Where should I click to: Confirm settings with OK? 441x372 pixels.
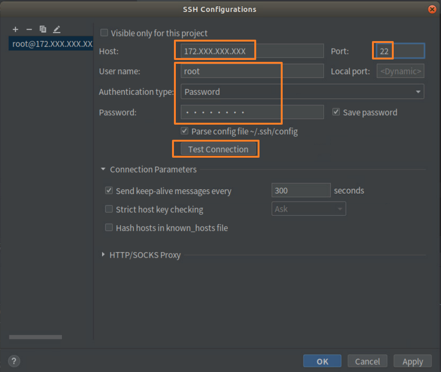(322, 361)
